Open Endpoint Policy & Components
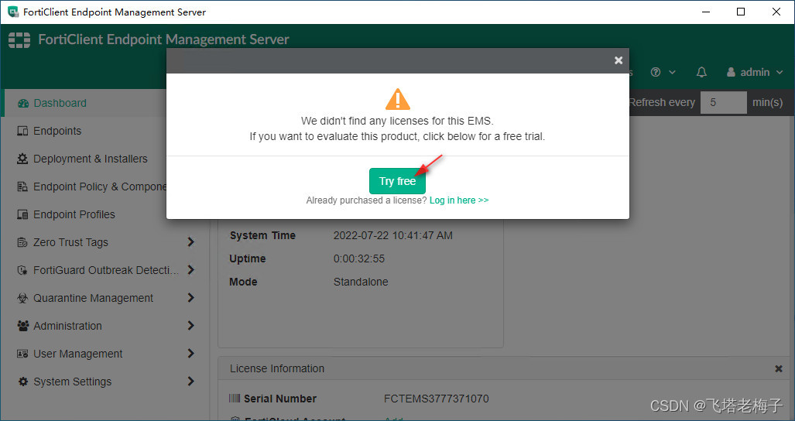Image resolution: width=795 pixels, height=421 pixels. tap(100, 187)
